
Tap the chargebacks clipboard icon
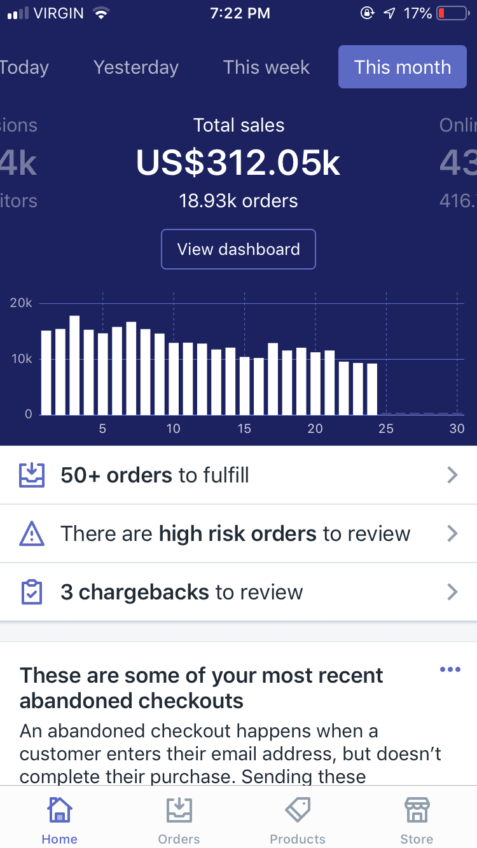32,592
